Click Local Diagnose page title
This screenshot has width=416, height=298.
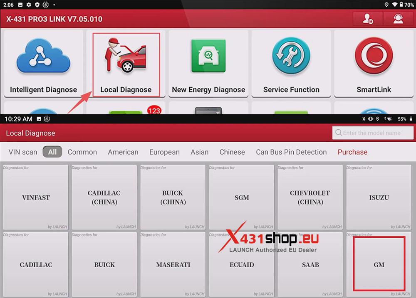(x=30, y=133)
